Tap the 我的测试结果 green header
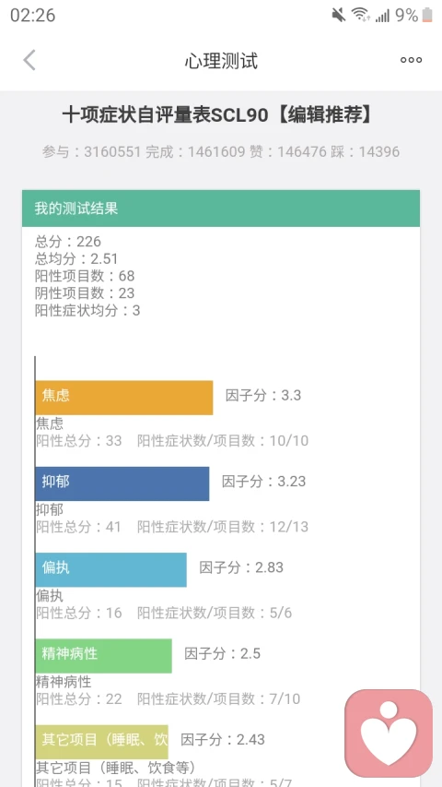This screenshot has width=442, height=787. tap(221, 209)
